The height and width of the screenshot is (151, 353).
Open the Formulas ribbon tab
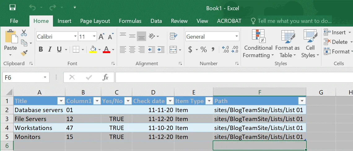coord(130,21)
